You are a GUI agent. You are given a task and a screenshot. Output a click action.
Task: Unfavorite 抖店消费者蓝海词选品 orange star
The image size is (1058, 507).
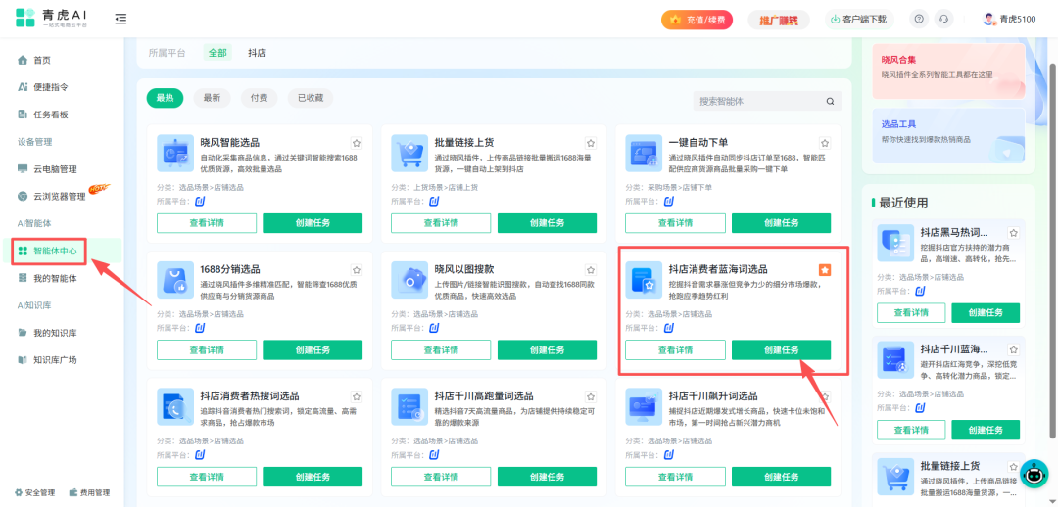(x=825, y=270)
